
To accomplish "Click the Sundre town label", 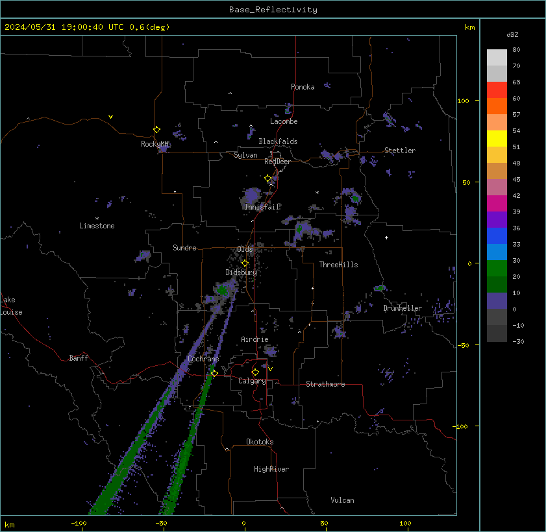I will 184,248.
